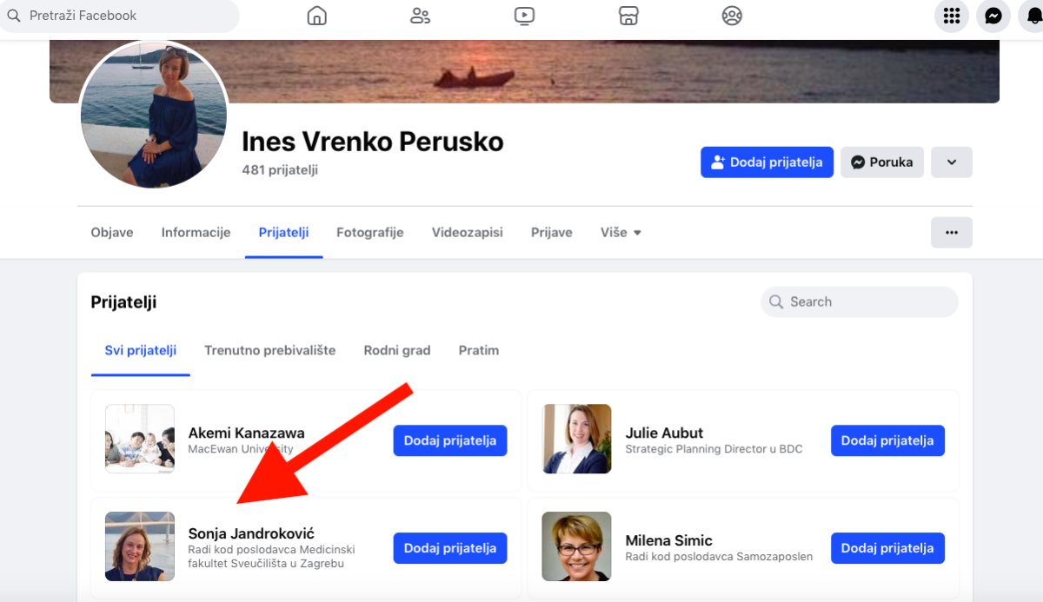Select the Trenutno prebivalište friends filter
1043x602 pixels.
[269, 351]
